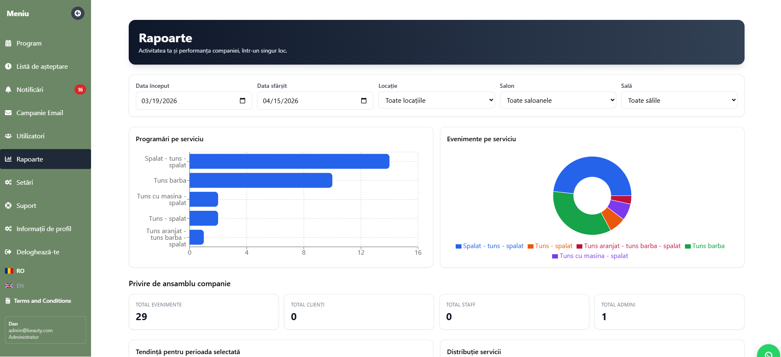
Task: Open calendar picker icon in Data sfârșit
Action: click(x=364, y=101)
